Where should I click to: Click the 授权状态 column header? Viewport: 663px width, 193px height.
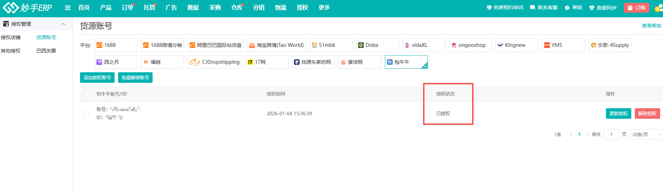point(445,94)
